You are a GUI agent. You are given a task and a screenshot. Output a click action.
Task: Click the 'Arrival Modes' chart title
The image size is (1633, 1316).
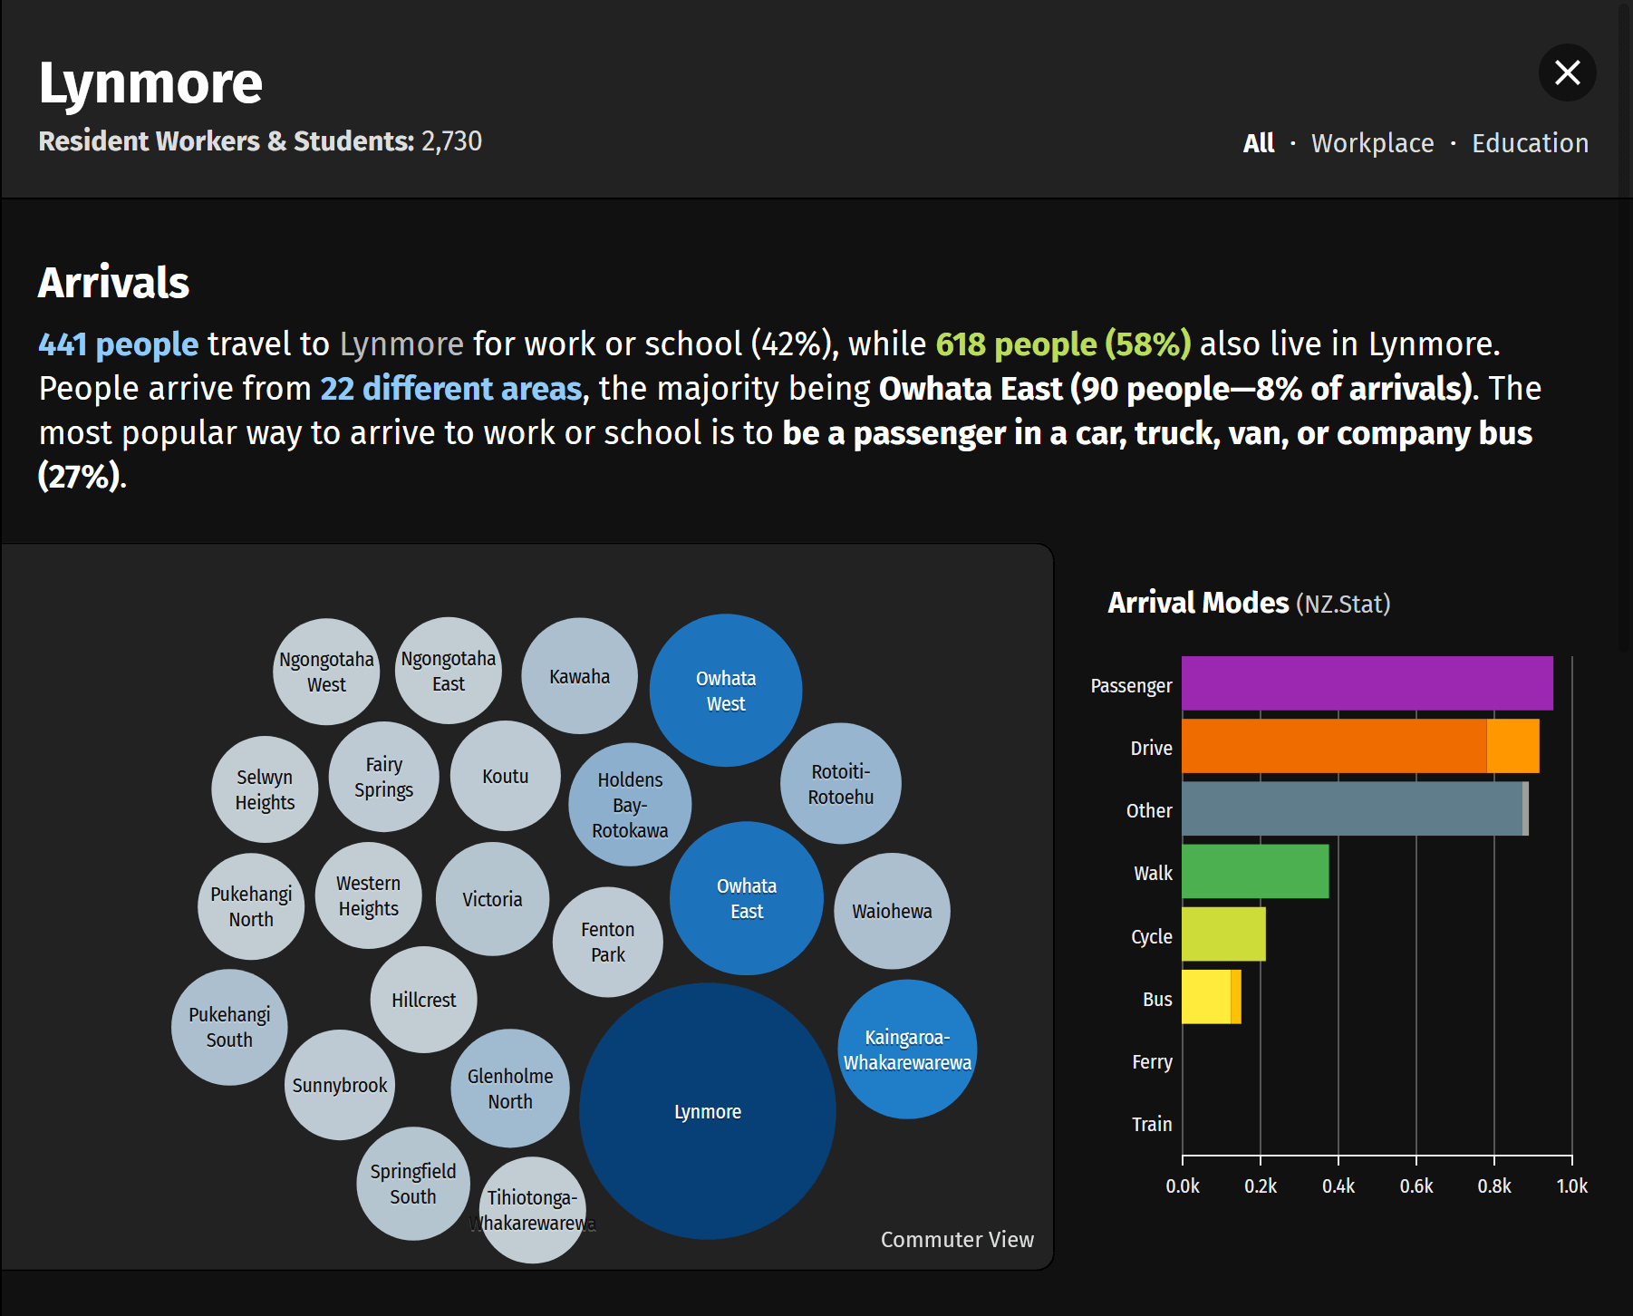click(1198, 603)
